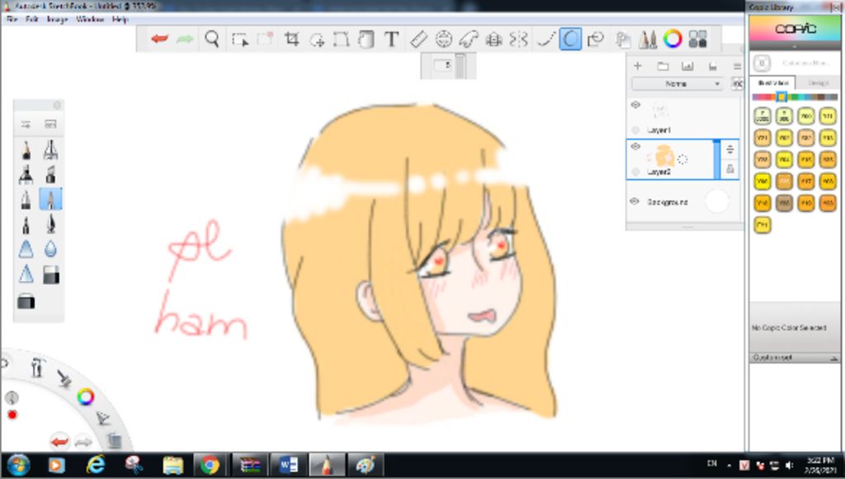Open the File menu
Viewport: 845px width, 479px height.
point(12,19)
